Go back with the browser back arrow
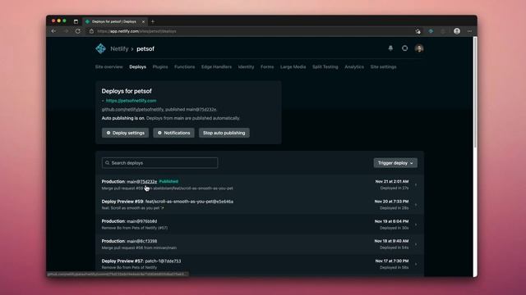Viewport: 526px width, 295px height. coord(53,31)
